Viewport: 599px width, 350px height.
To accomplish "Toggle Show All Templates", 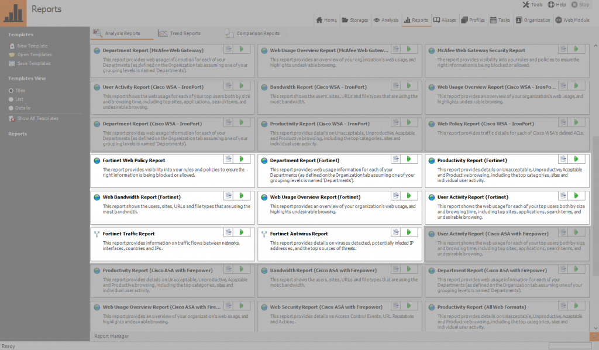I will 33,118.
